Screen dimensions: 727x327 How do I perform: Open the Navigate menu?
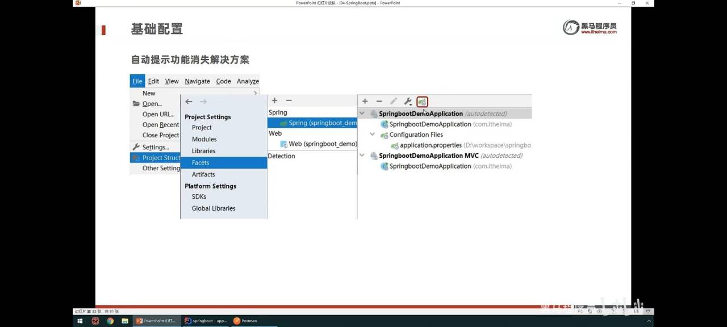click(x=197, y=81)
